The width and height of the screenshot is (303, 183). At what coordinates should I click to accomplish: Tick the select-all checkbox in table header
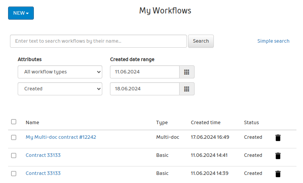tap(14, 122)
